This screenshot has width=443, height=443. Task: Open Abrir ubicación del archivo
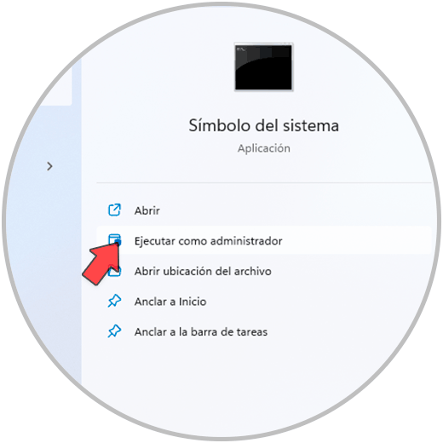coord(203,271)
